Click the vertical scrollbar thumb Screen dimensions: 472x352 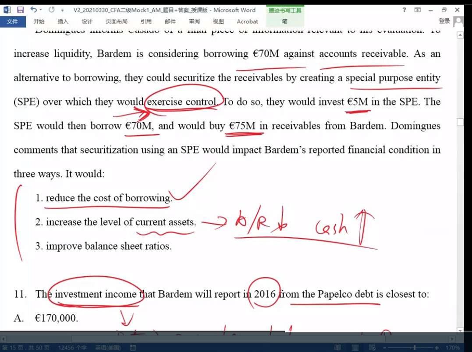(x=460, y=122)
